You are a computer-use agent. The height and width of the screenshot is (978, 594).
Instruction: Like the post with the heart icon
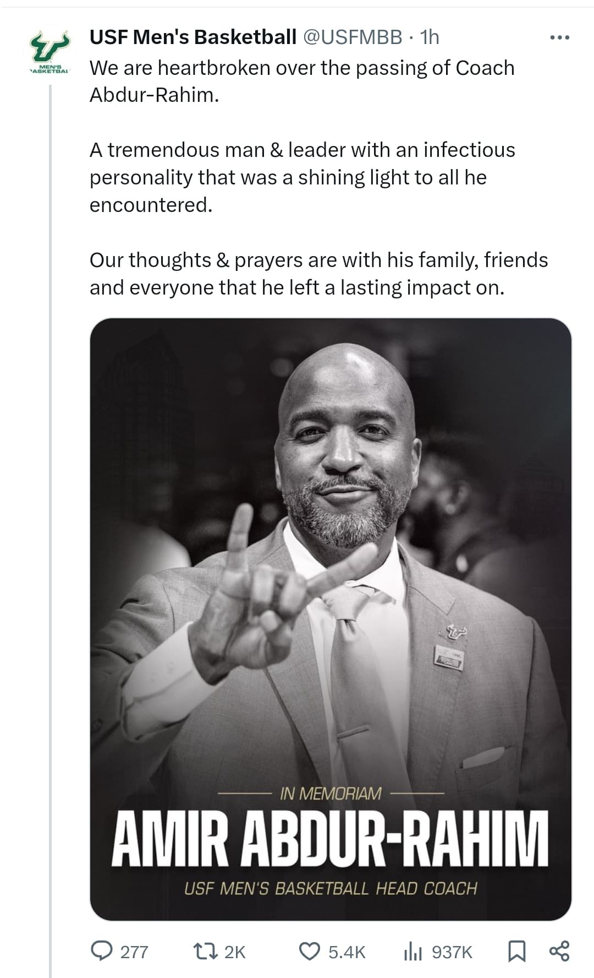[x=309, y=952]
